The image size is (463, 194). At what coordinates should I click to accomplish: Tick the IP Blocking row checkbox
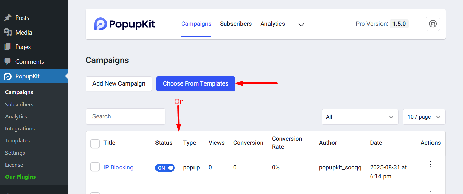95,167
